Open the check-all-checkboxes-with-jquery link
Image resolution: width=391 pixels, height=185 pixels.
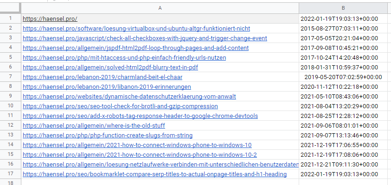point(145,38)
